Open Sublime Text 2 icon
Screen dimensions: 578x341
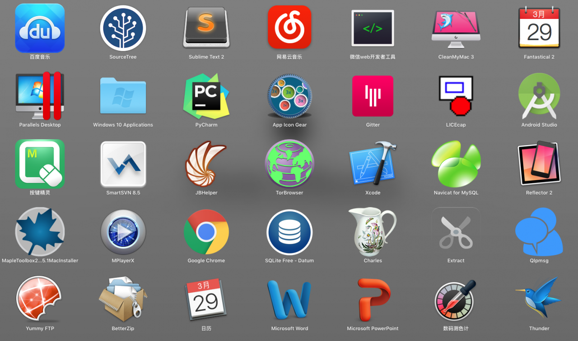pos(206,27)
